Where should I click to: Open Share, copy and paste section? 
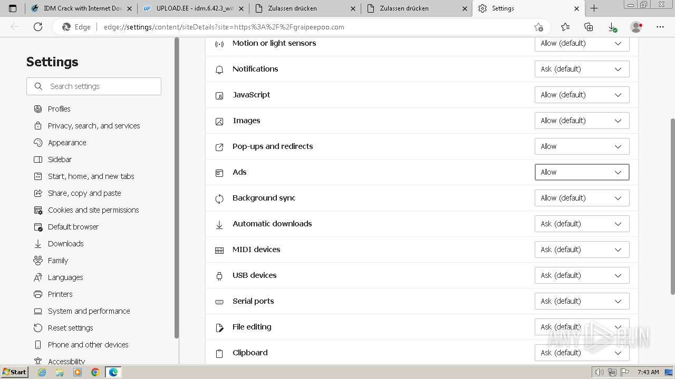pyautogui.click(x=84, y=193)
